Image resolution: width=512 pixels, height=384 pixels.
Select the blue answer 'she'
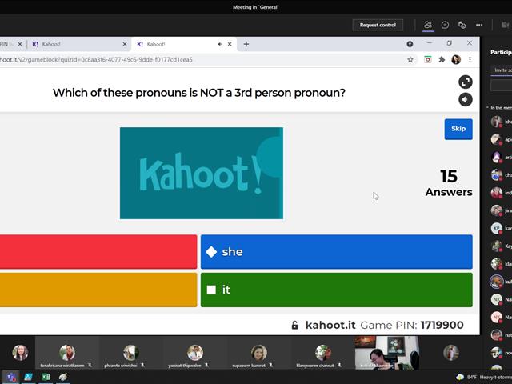336,252
